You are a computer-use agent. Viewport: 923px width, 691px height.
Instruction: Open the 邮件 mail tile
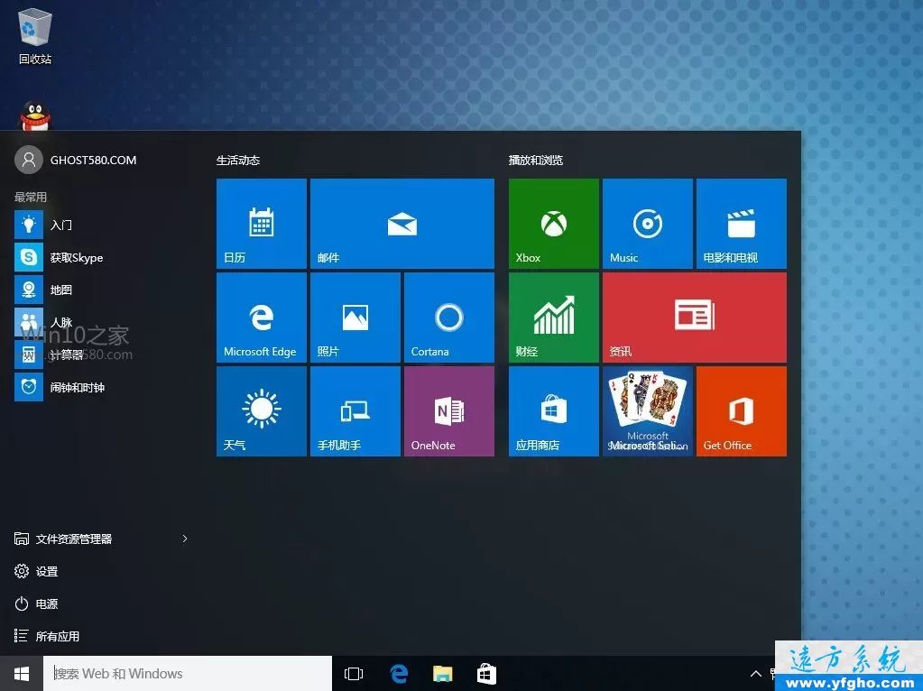[x=402, y=224]
